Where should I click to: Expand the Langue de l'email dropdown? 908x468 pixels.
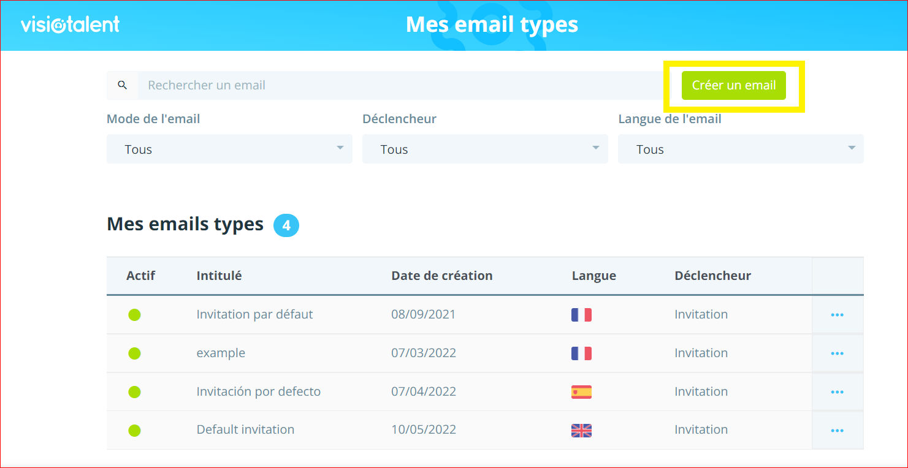pyautogui.click(x=741, y=149)
